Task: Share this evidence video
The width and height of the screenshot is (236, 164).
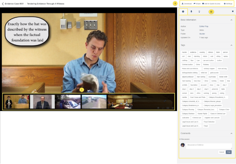Action: point(197,3)
